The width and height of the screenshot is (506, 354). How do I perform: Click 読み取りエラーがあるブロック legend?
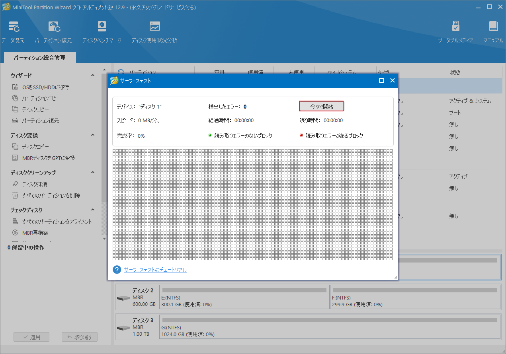pyautogui.click(x=332, y=136)
